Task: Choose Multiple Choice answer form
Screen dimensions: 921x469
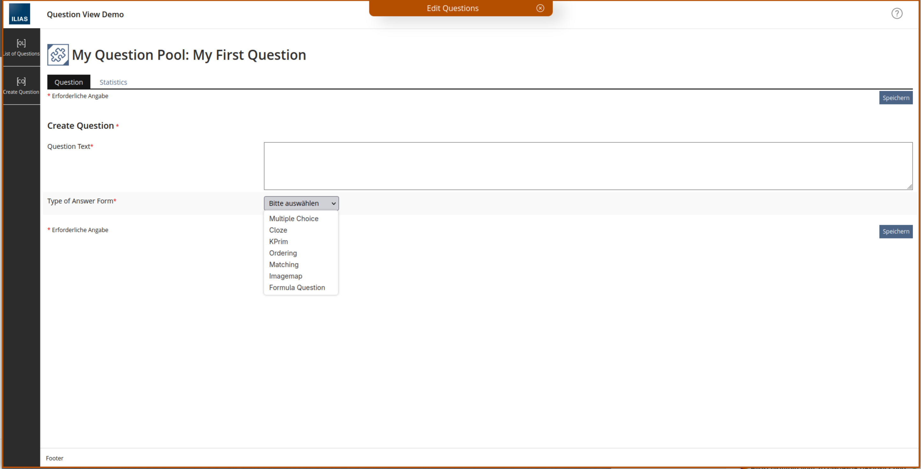Action: coord(294,219)
